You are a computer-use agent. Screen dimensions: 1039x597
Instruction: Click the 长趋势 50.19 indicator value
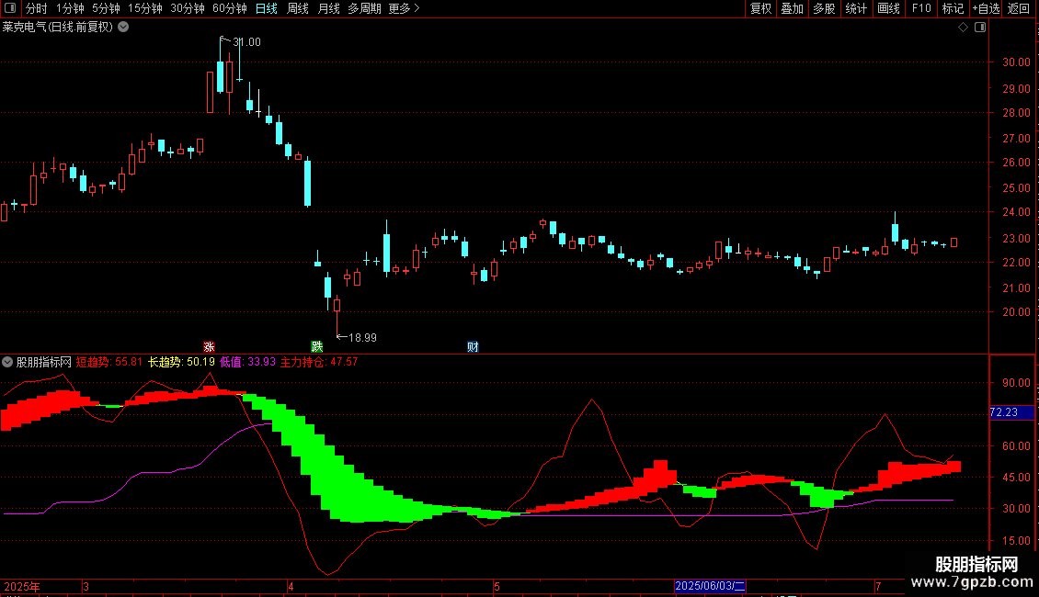click(181, 362)
